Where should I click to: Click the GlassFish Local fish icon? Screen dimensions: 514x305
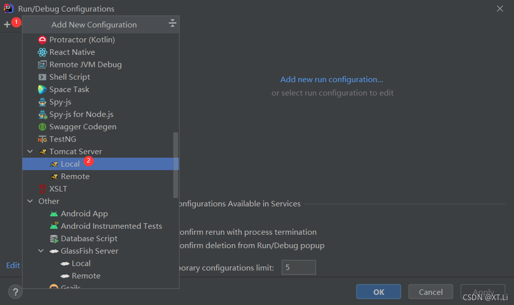[65, 263]
